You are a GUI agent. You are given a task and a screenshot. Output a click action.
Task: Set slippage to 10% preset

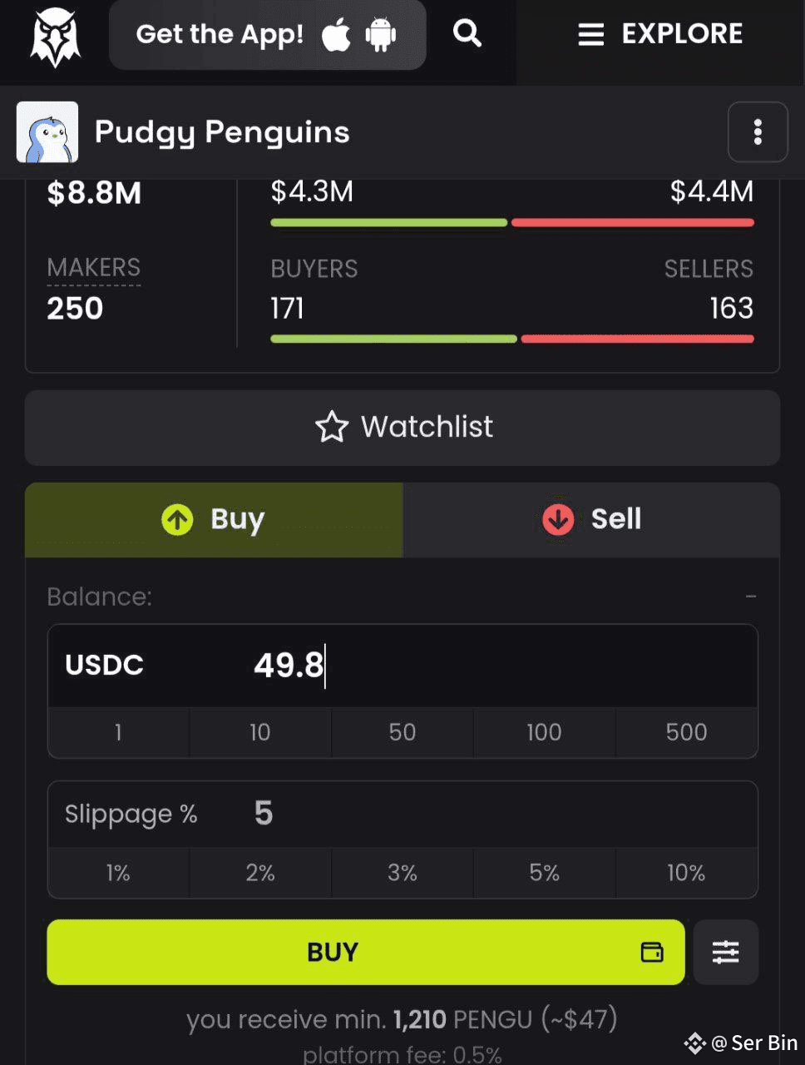pyautogui.click(x=686, y=873)
